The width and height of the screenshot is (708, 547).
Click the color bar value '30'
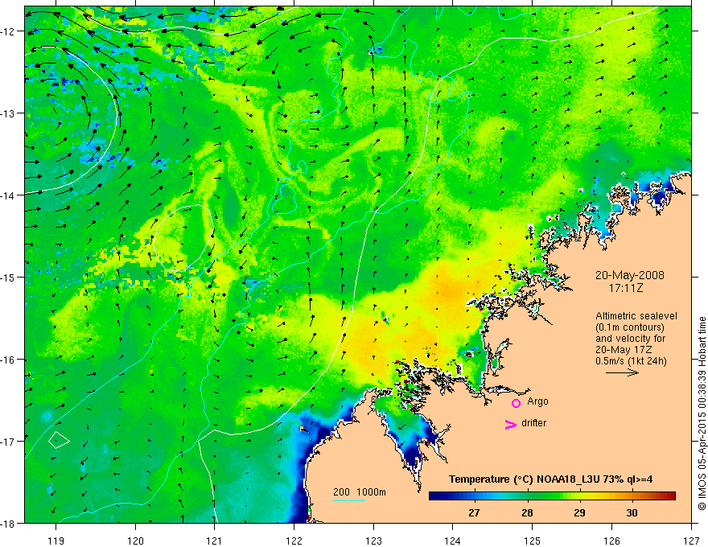click(632, 512)
